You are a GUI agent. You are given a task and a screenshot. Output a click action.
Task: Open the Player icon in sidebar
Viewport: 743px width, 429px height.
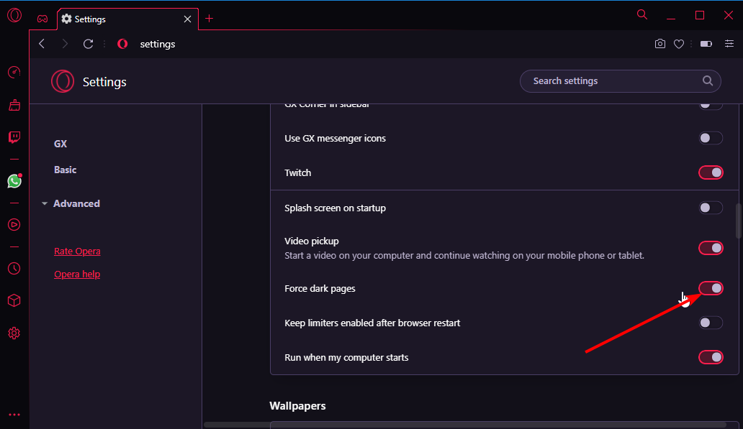[x=14, y=224]
